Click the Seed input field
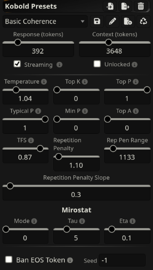The width and height of the screenshot is (153, 270). (x=122, y=260)
